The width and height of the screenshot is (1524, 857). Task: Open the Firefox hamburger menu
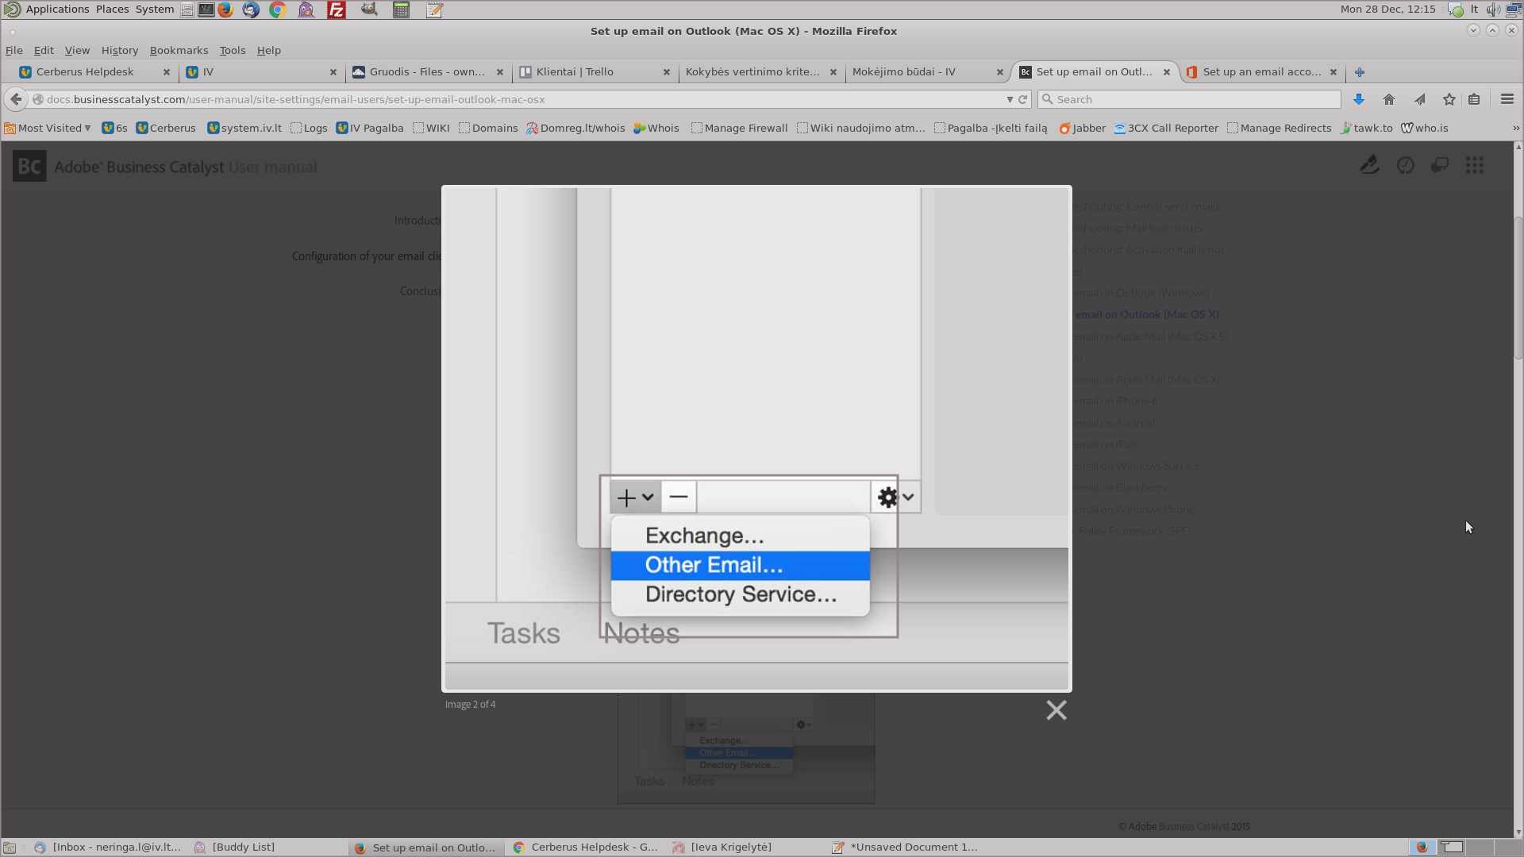(1507, 99)
